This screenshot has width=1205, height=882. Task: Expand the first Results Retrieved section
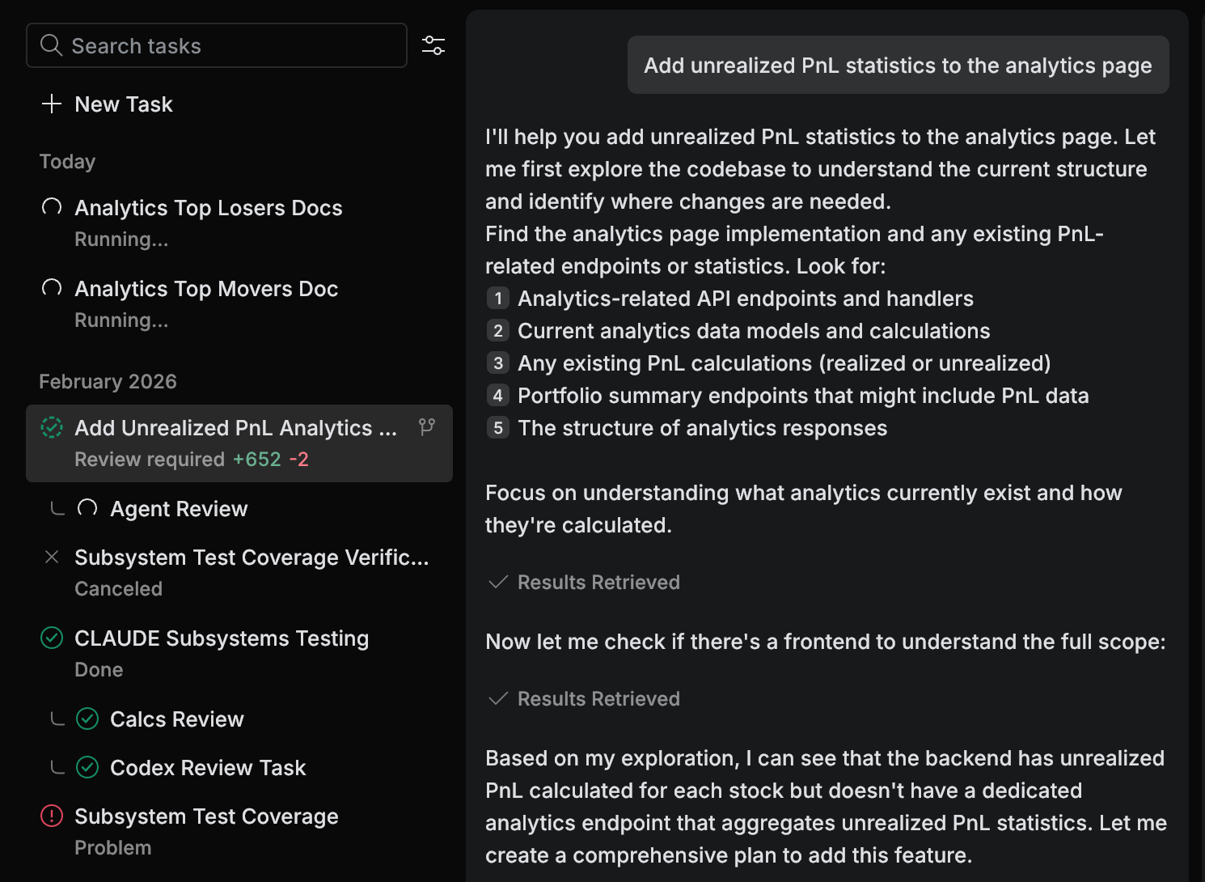click(584, 582)
